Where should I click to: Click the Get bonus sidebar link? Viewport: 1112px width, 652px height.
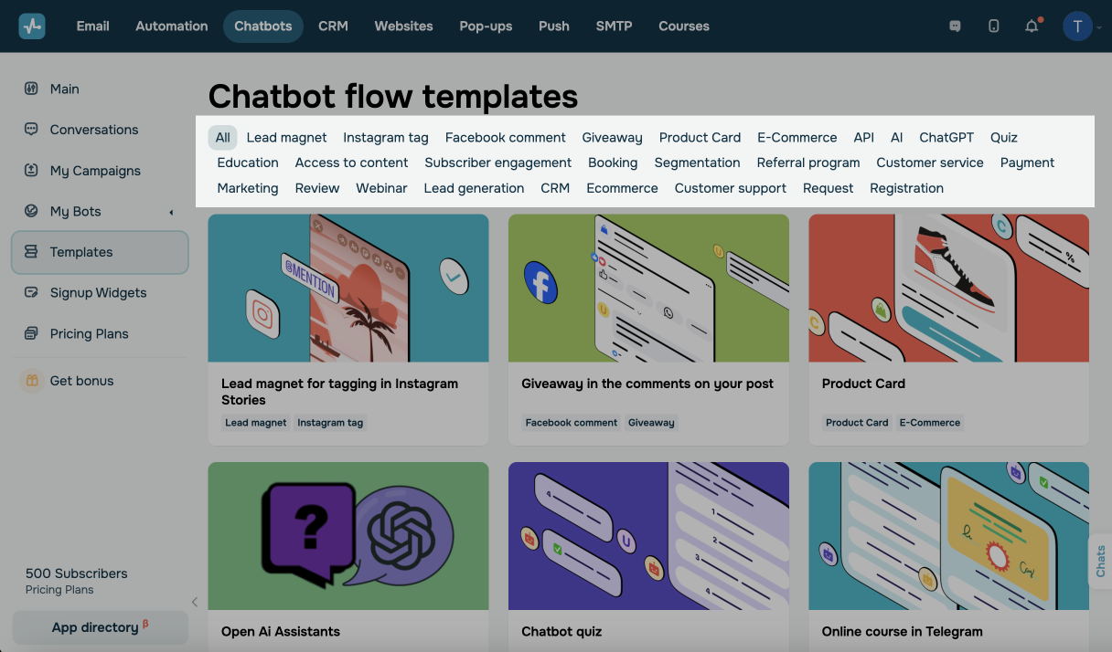[82, 381]
